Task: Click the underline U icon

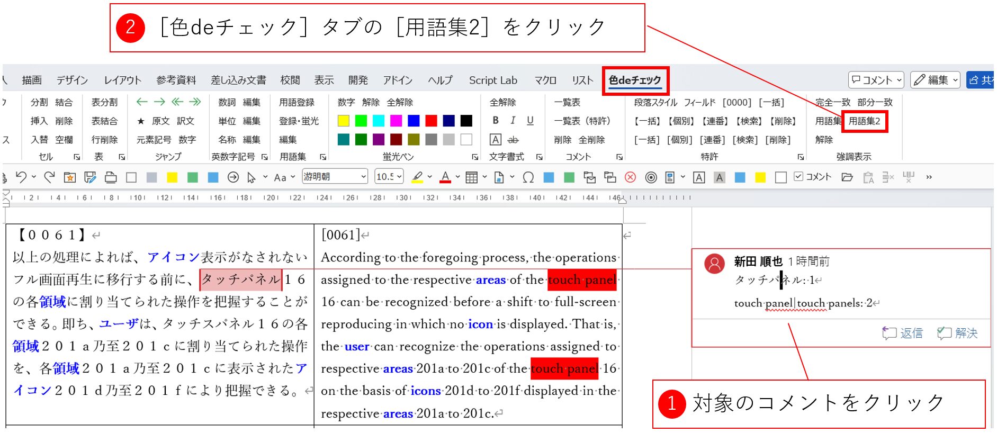Action: pos(530,121)
